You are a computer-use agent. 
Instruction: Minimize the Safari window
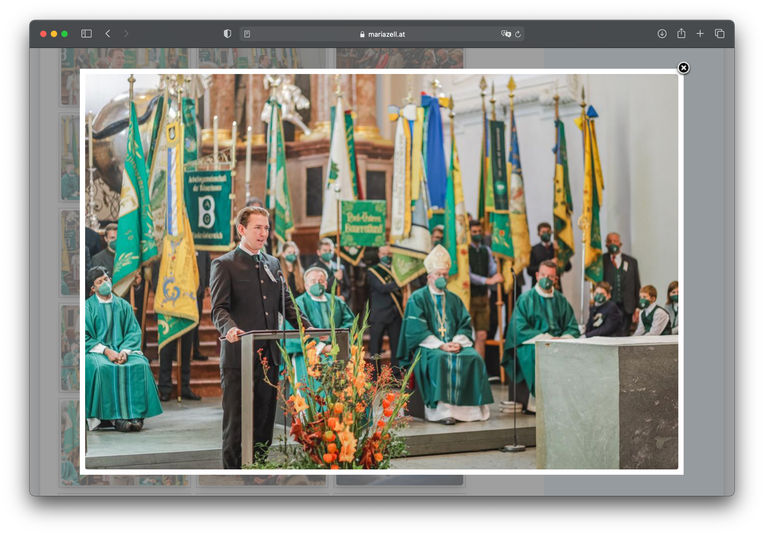coord(54,34)
